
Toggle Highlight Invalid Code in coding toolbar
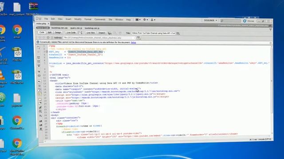[x=39, y=86]
